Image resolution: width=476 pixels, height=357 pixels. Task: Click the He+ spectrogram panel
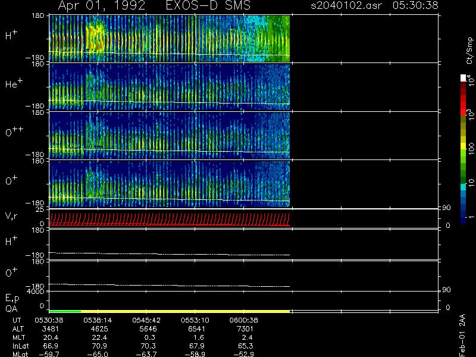coord(170,87)
